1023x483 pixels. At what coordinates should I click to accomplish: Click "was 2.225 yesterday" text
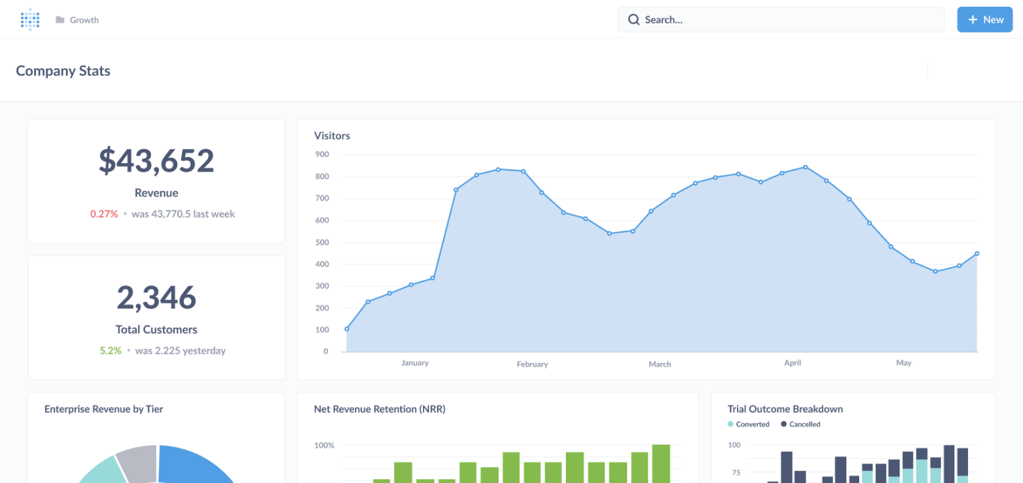click(181, 350)
